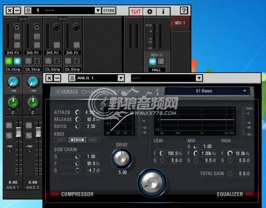
Task: Solo the ANLG 1 channel
Action: [x=9, y=136]
